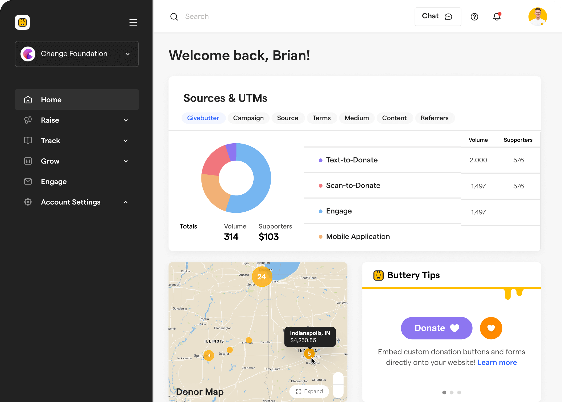
Task: Select the Text-to-Donate row label
Action: pyautogui.click(x=352, y=160)
